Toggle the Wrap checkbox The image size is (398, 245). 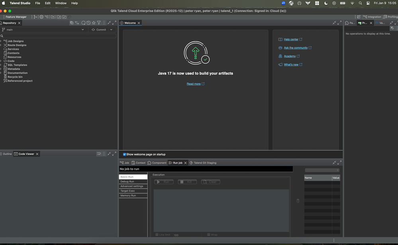tap(209, 235)
